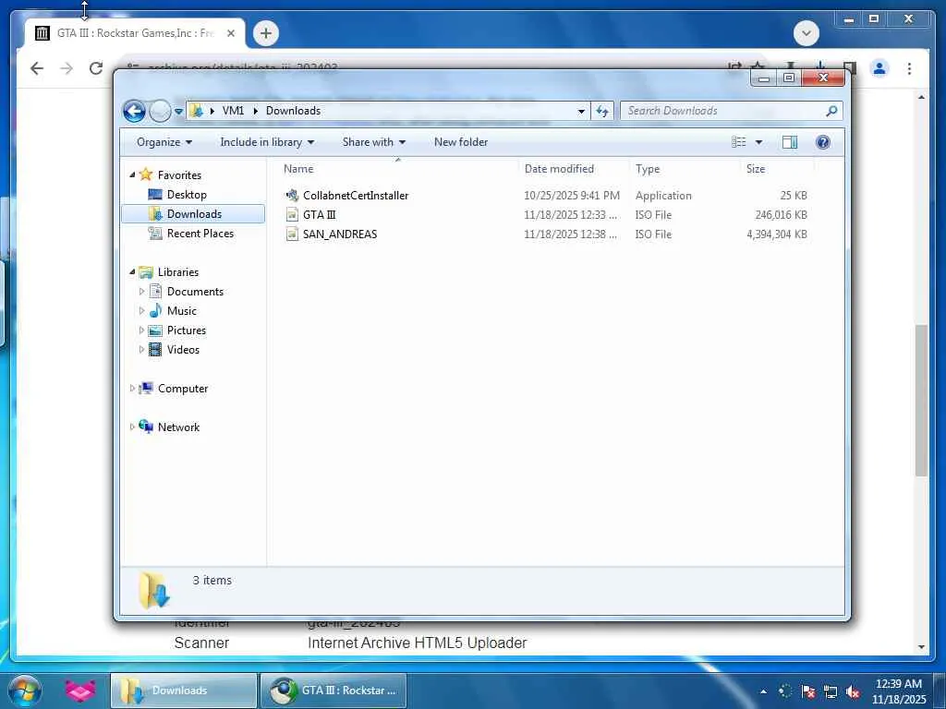Screen dimensions: 946x709
Task: Click the Explorer Back arrow button
Action: [134, 111]
